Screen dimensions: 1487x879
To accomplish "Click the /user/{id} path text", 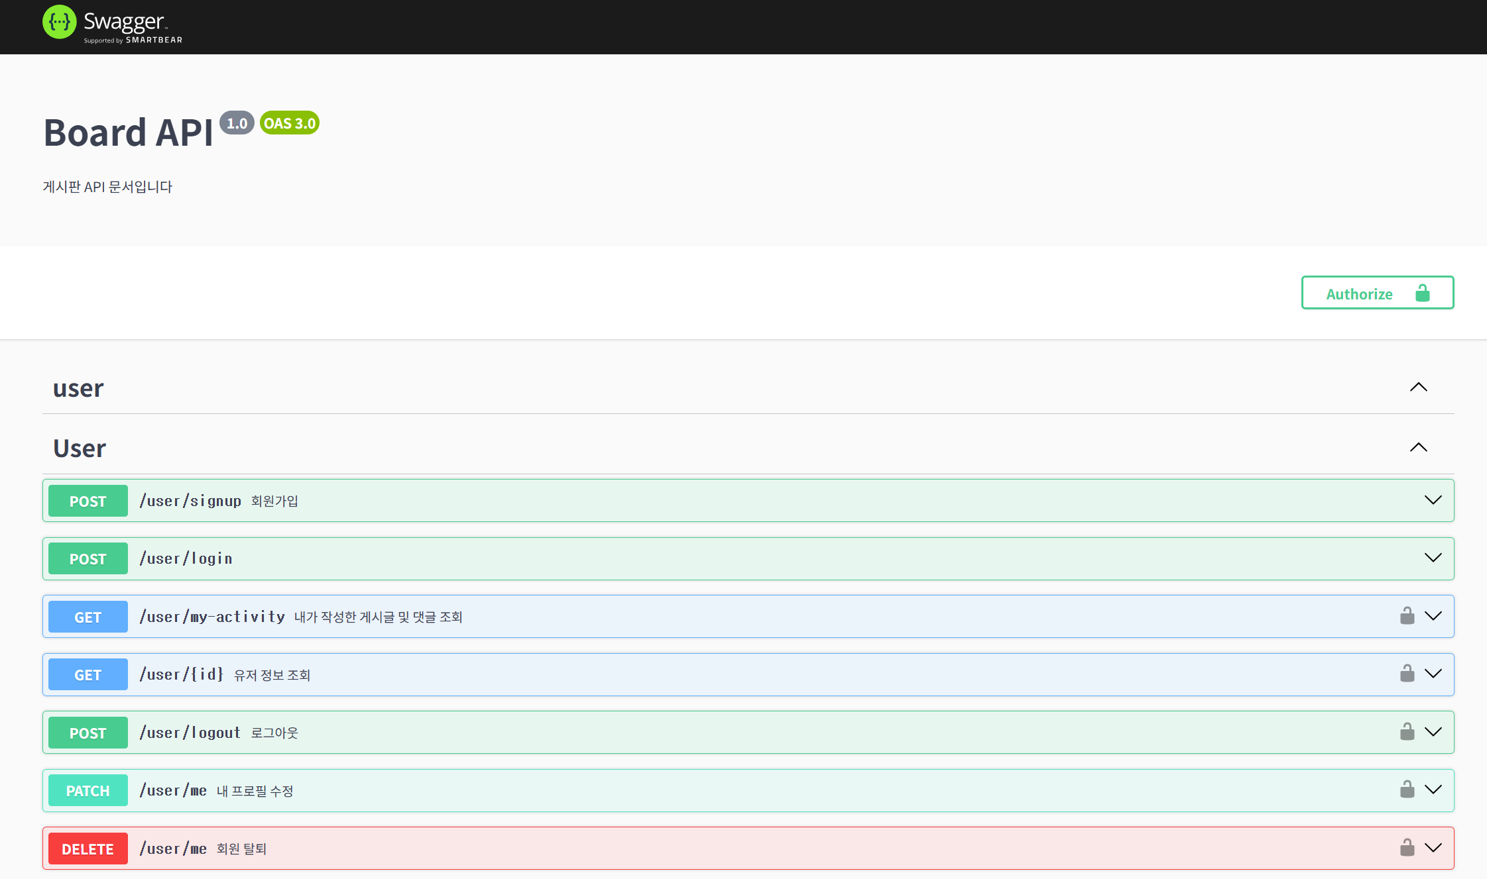I will coord(181,674).
